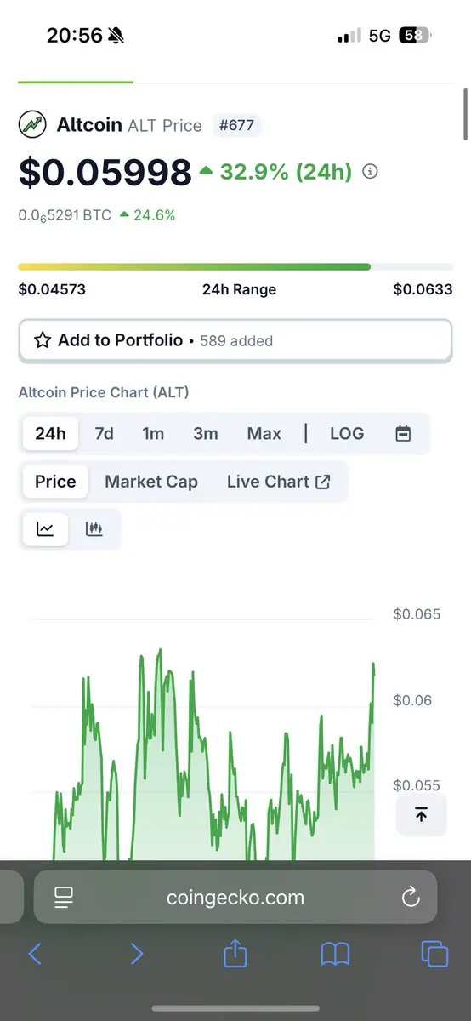Select the Max chart timeframe

264,433
